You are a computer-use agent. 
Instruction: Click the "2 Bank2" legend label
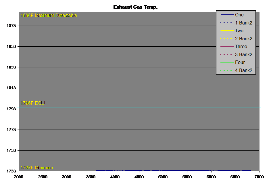[x=243, y=39]
